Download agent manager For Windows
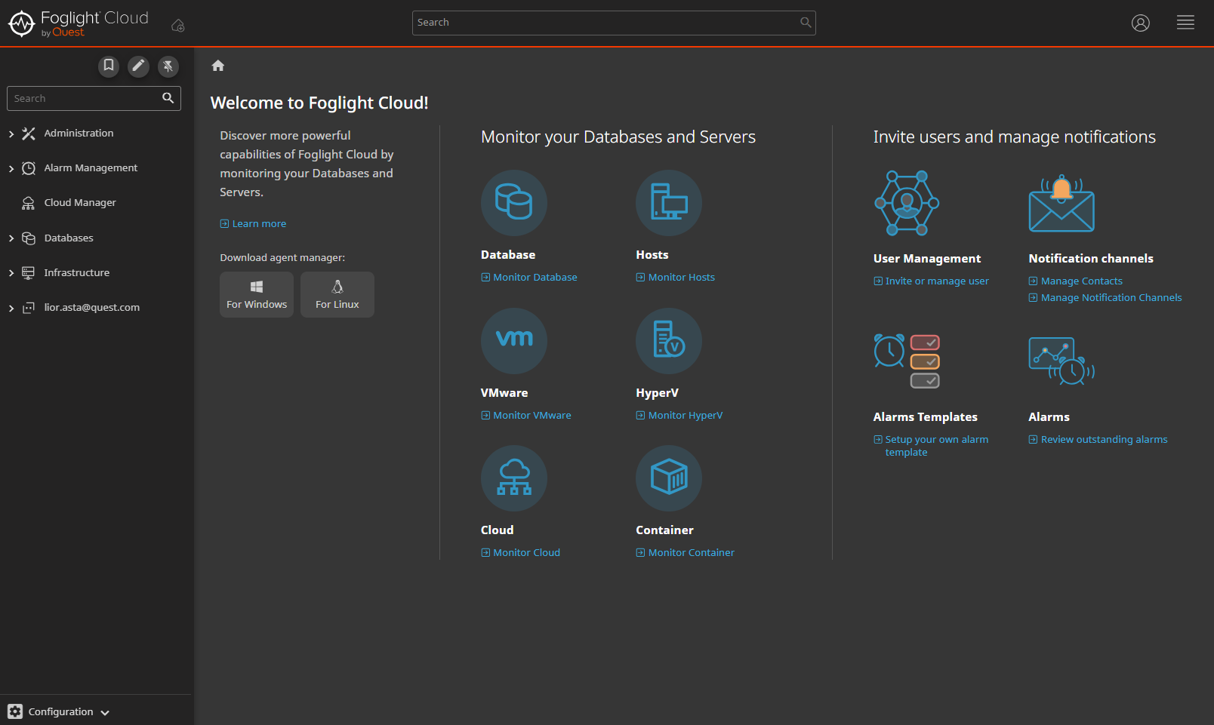1214x725 pixels. [x=257, y=294]
